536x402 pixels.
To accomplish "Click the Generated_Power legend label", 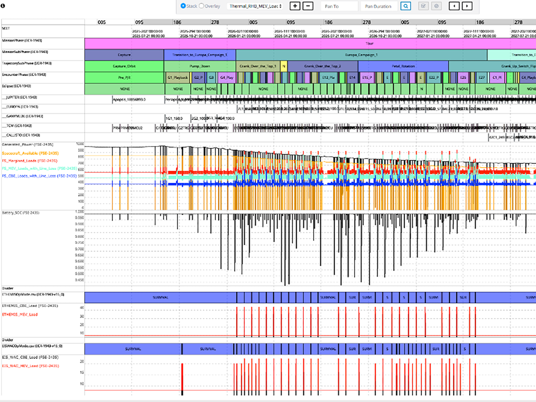I will tap(28, 145).
